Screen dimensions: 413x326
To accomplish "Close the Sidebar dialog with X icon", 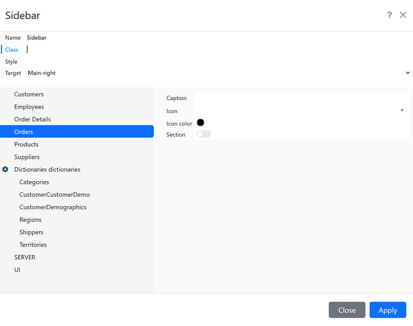I will click(403, 15).
